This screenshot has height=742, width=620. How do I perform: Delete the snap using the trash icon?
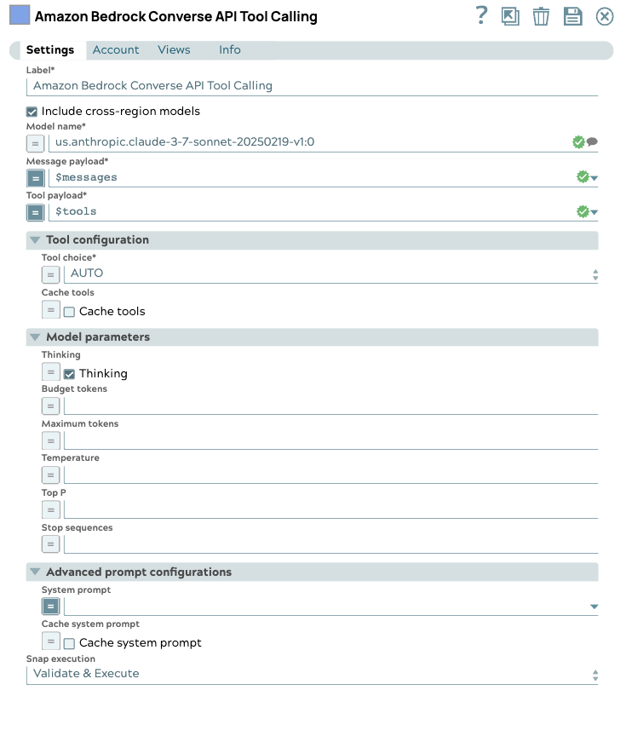(x=541, y=15)
